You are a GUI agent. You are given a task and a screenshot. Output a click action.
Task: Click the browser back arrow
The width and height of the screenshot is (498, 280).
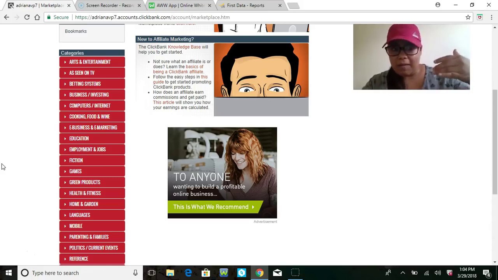(7, 17)
